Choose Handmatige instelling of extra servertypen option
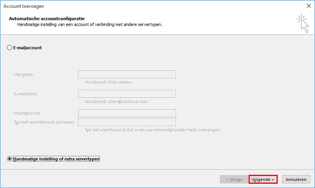 point(10,159)
